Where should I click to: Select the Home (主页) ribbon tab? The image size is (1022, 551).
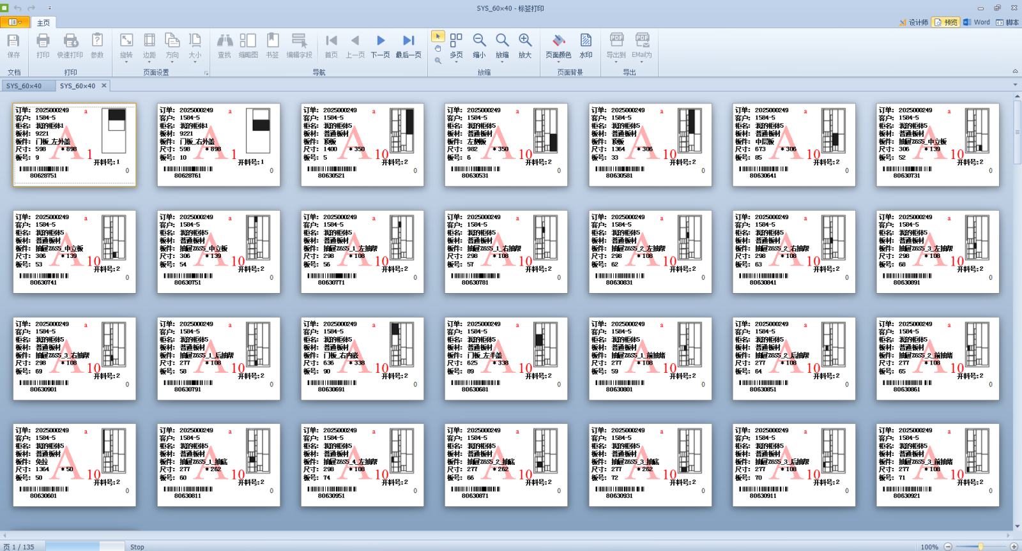43,22
